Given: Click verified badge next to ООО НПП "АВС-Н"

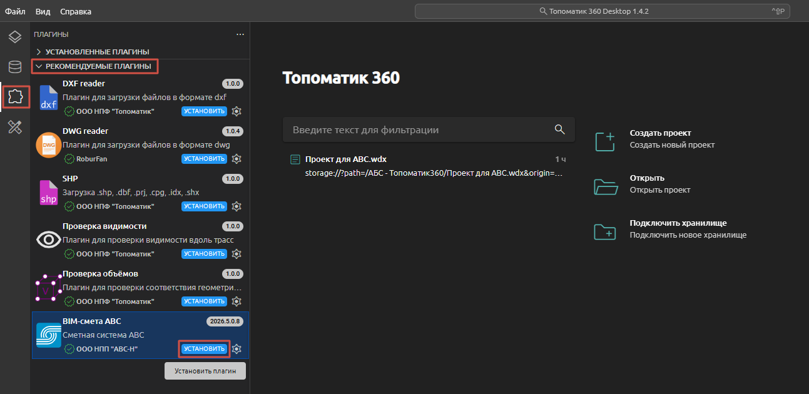Looking at the screenshot, I should 69,349.
